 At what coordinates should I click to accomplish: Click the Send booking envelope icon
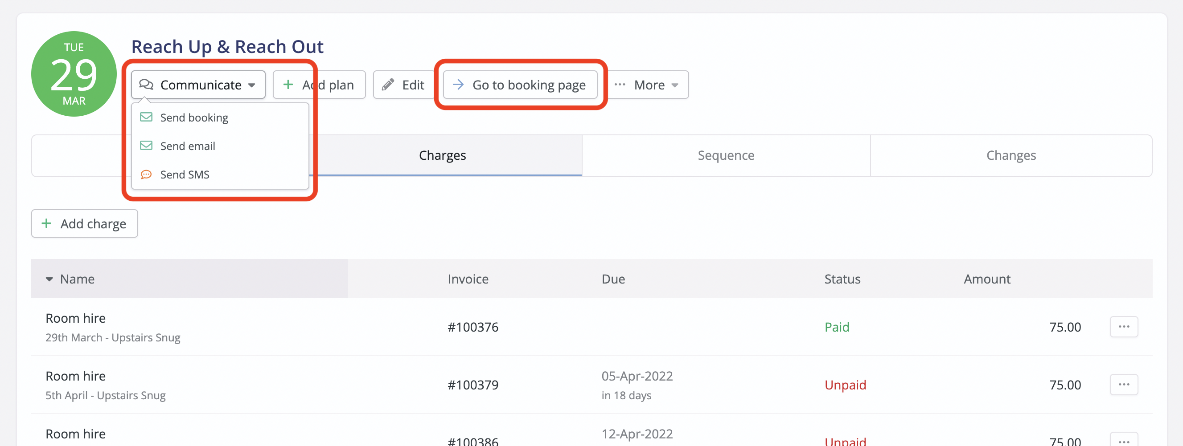click(146, 118)
